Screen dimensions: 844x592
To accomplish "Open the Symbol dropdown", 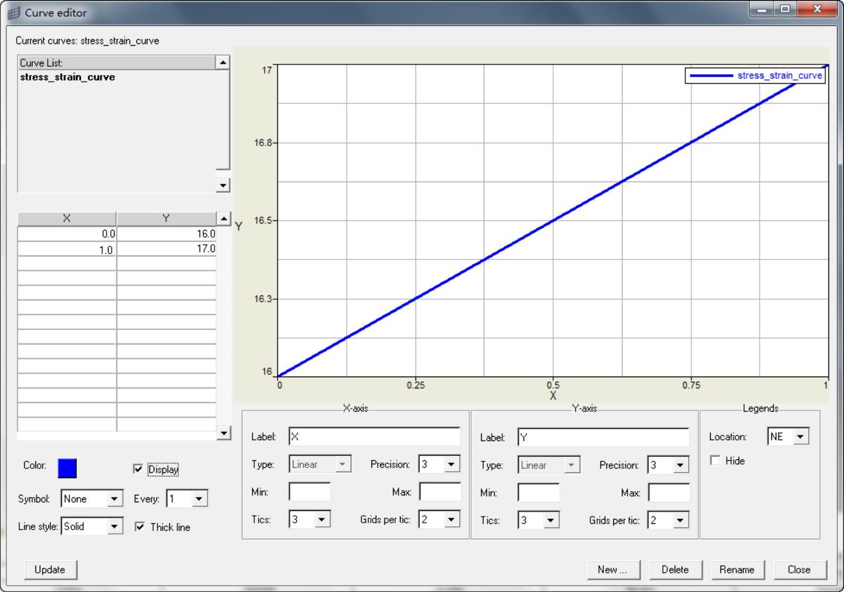I will (114, 499).
